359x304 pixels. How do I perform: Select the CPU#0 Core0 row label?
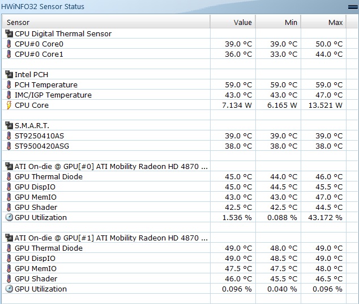pyautogui.click(x=39, y=44)
